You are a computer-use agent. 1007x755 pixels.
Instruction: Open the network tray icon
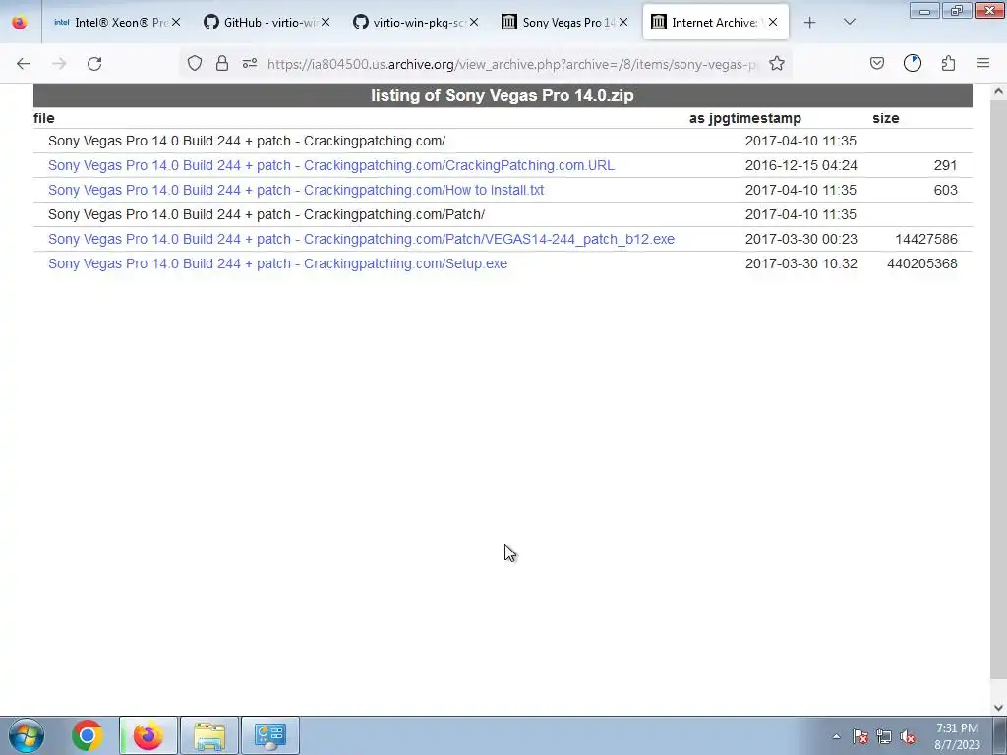pyautogui.click(x=884, y=737)
